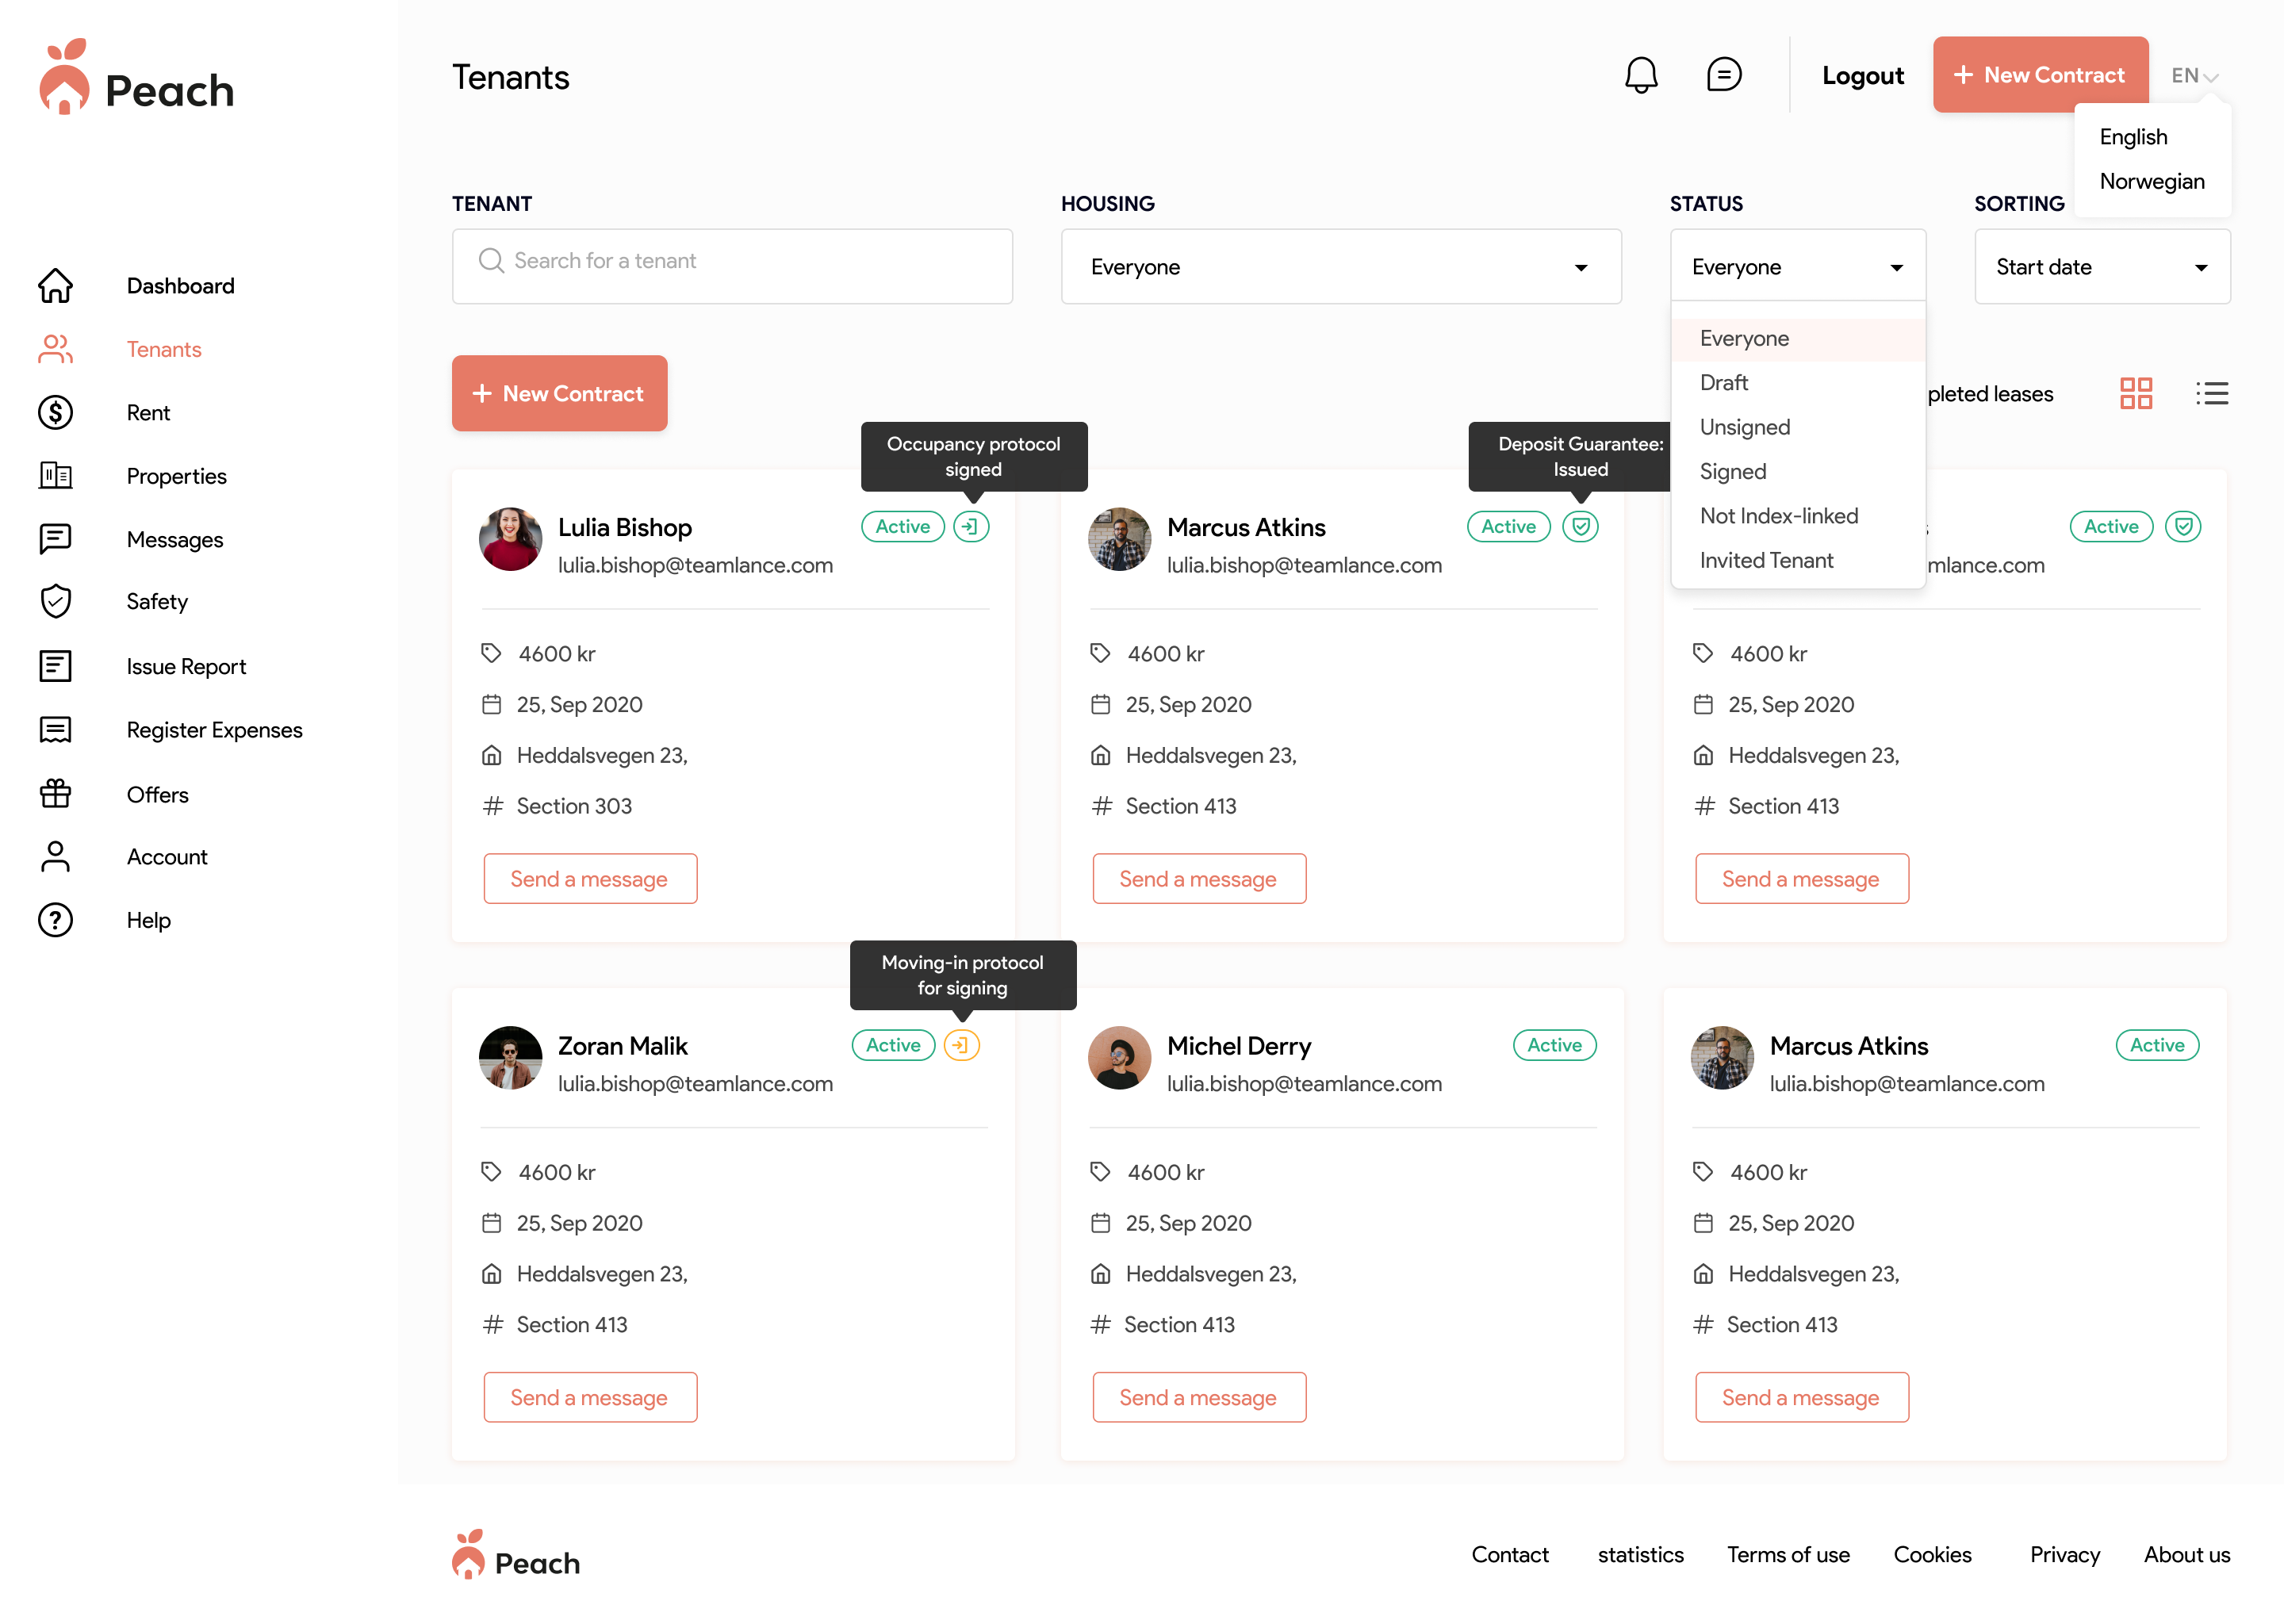Screen dimensions: 2284x1624
Task: Choose Norwegian language option
Action: 2151,181
